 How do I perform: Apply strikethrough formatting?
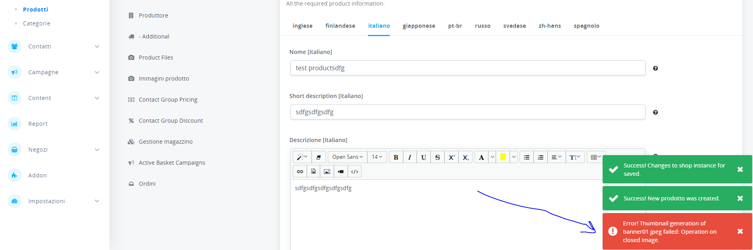click(438, 157)
